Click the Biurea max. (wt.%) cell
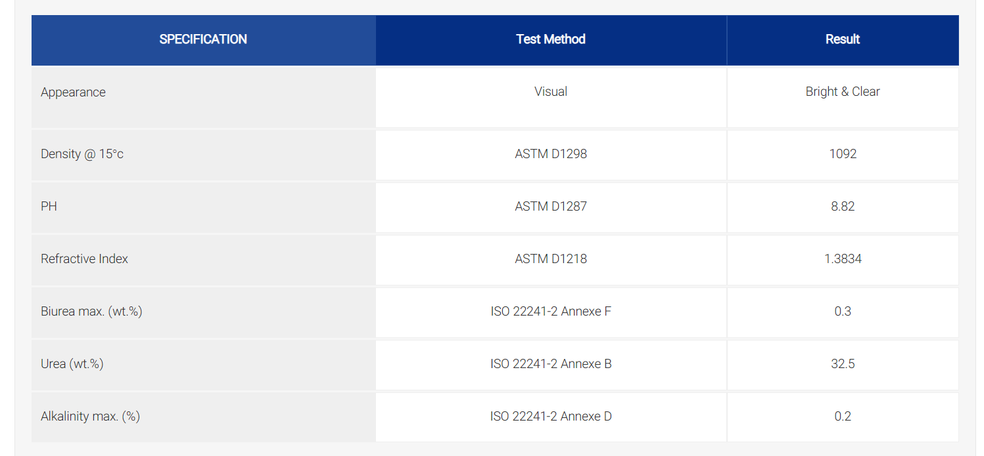This screenshot has width=984, height=456. (x=203, y=312)
